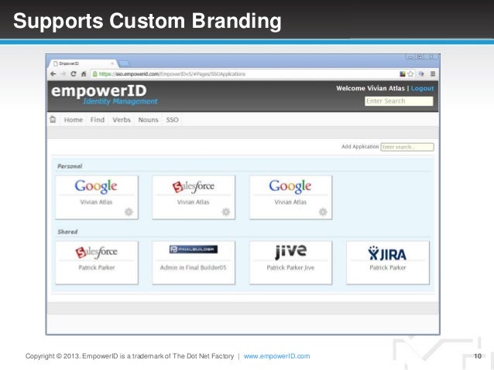Click the empowerID Identity Management logo
The height and width of the screenshot is (370, 494).
click(104, 94)
